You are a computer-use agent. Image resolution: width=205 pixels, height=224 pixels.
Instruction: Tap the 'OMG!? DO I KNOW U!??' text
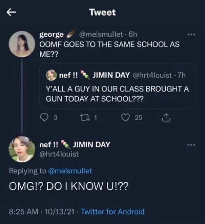[x=68, y=186]
